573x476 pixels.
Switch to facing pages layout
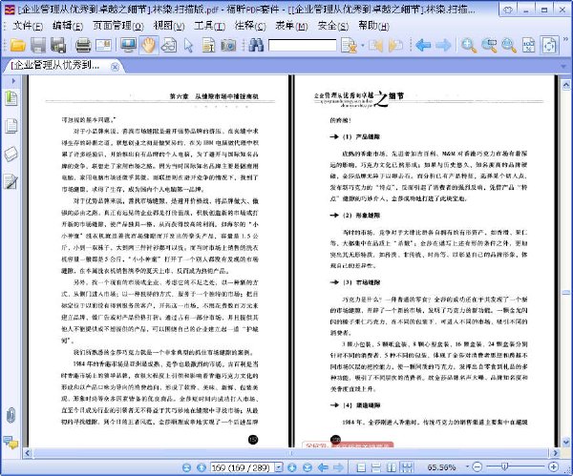click(x=392, y=467)
